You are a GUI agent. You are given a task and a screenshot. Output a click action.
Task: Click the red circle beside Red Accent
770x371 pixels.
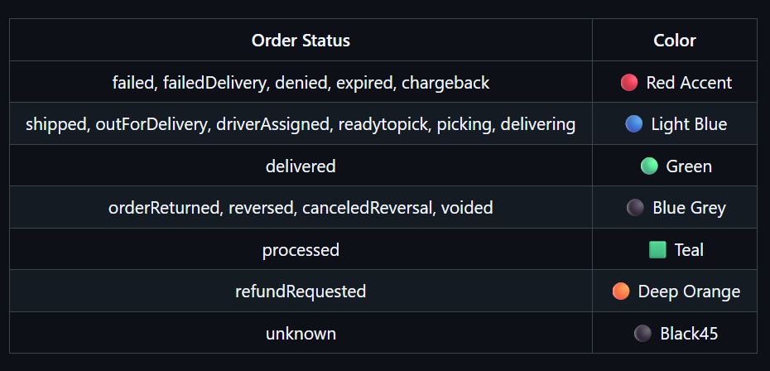[629, 83]
